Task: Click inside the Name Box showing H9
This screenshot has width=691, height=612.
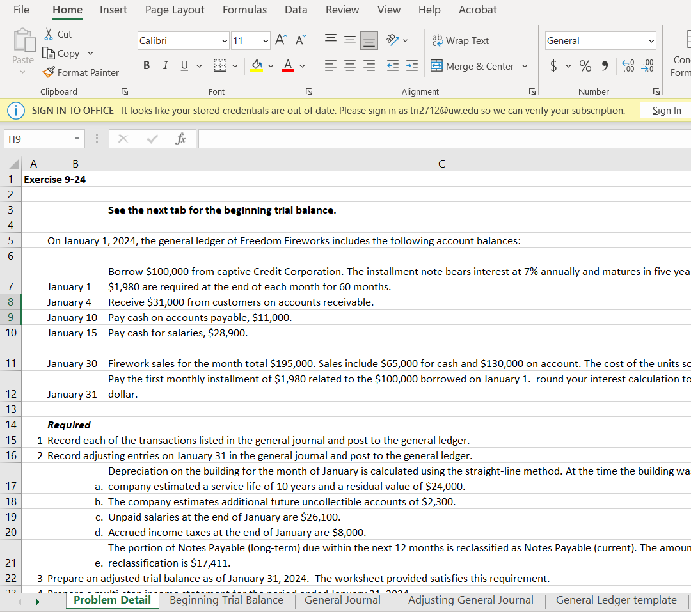Action: tap(38, 138)
